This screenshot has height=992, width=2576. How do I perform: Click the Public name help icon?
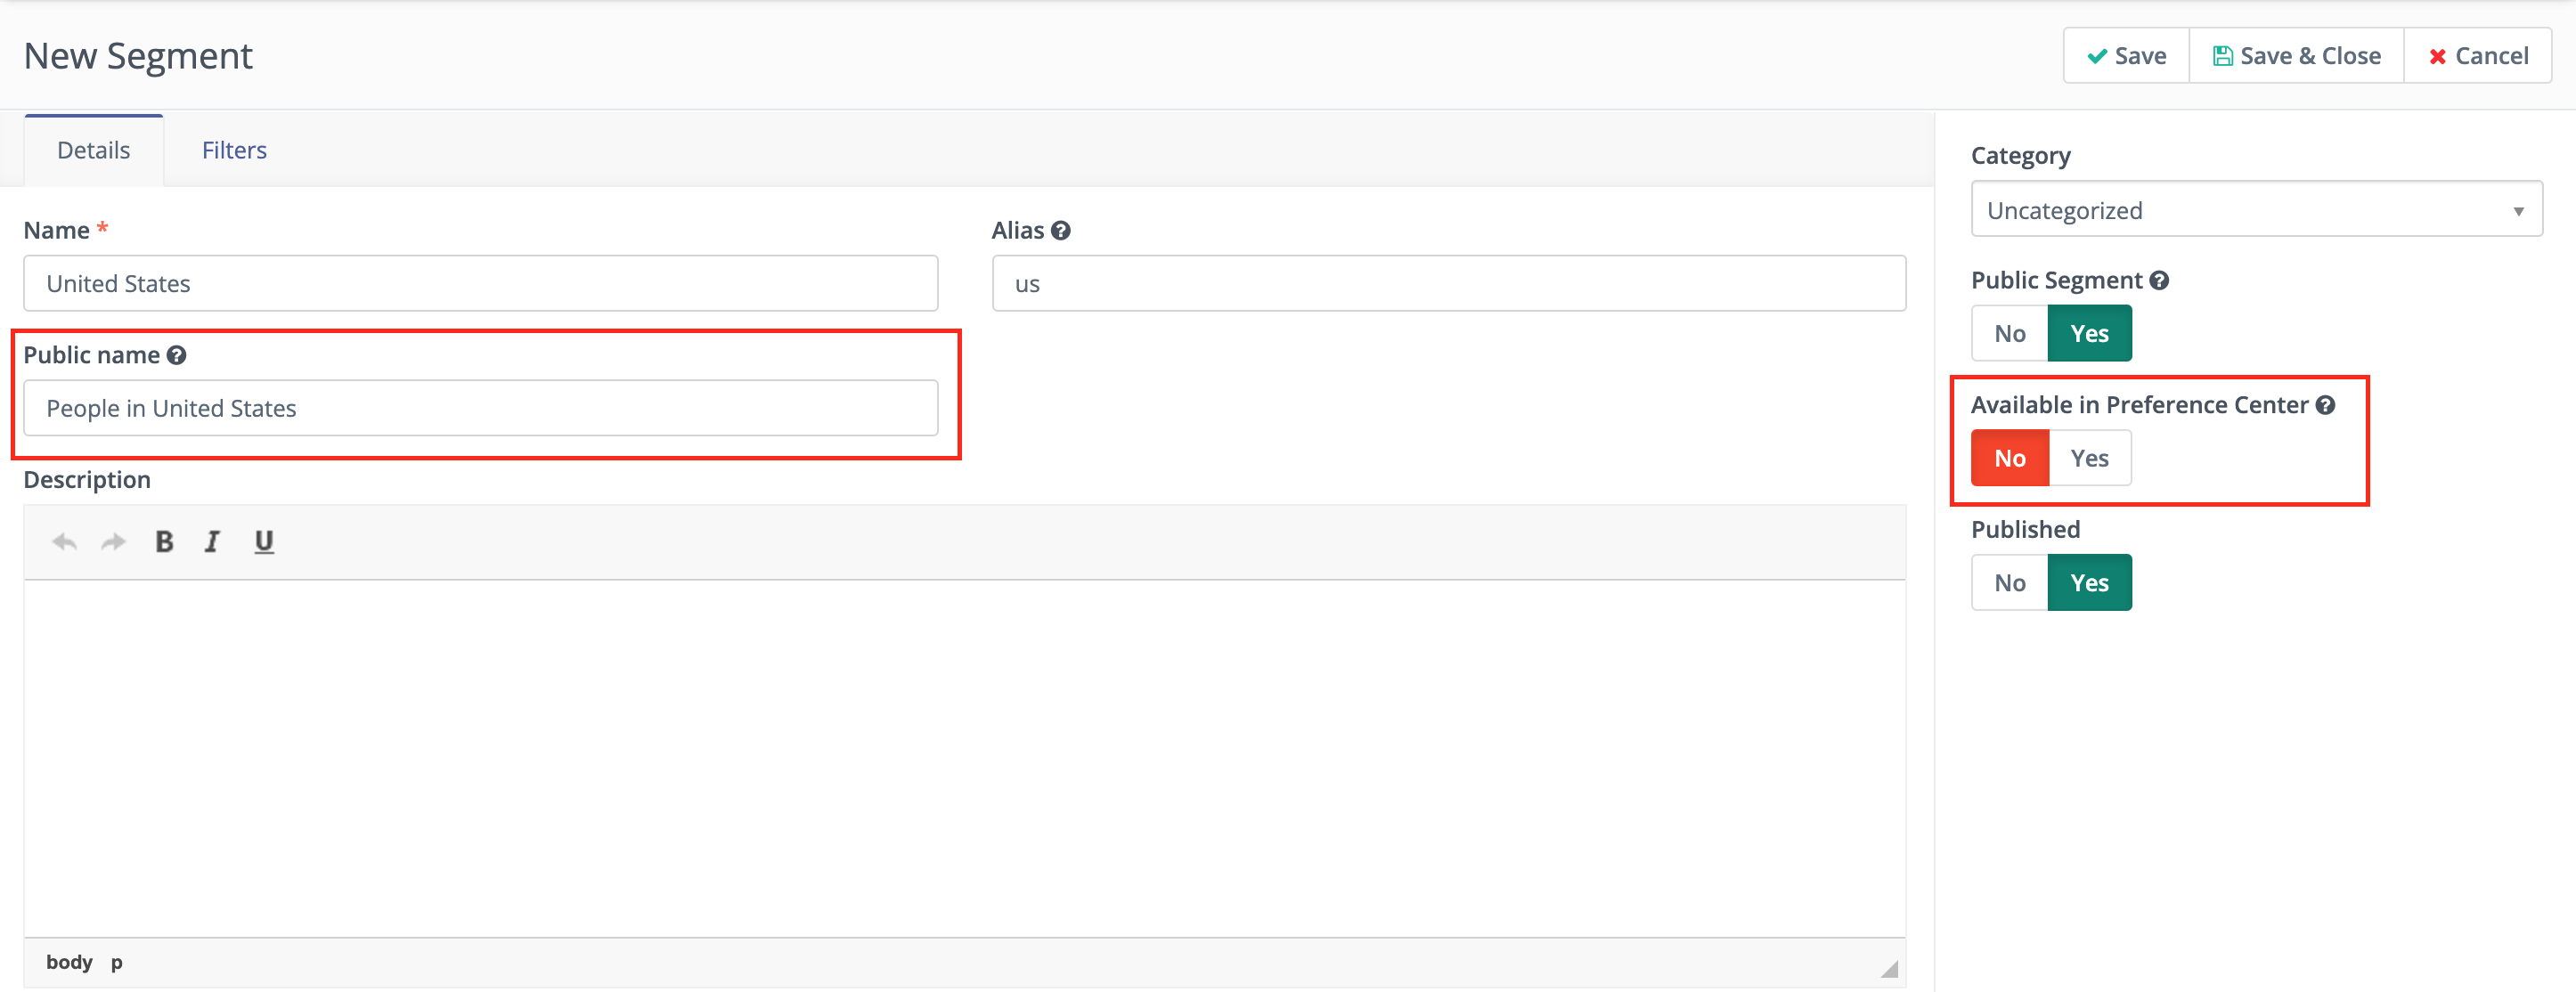(177, 356)
